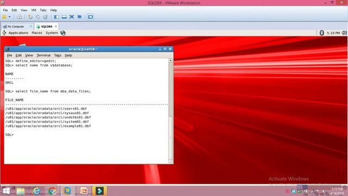Click the yellow power/suspend toolbar icon
348x196 pixels.
point(4,17)
